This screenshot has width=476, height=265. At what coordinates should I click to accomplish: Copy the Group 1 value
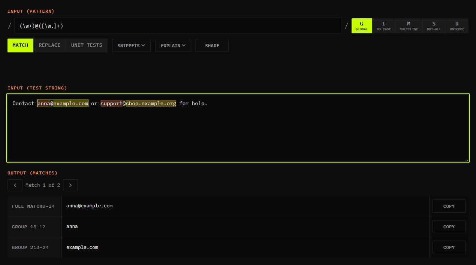449,227
